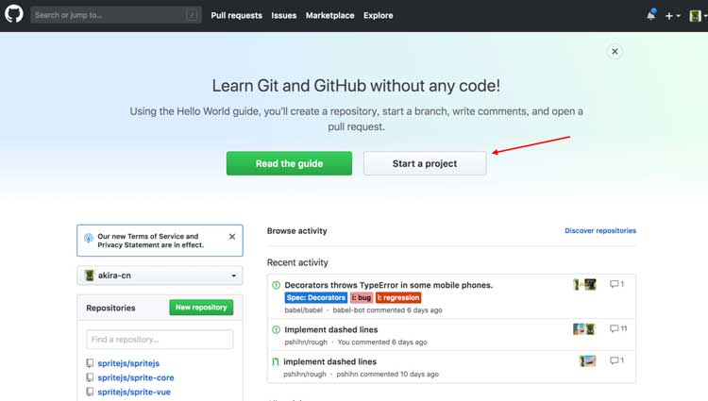Open the babel/babel repository link
This screenshot has height=401, width=708.
pyautogui.click(x=303, y=310)
